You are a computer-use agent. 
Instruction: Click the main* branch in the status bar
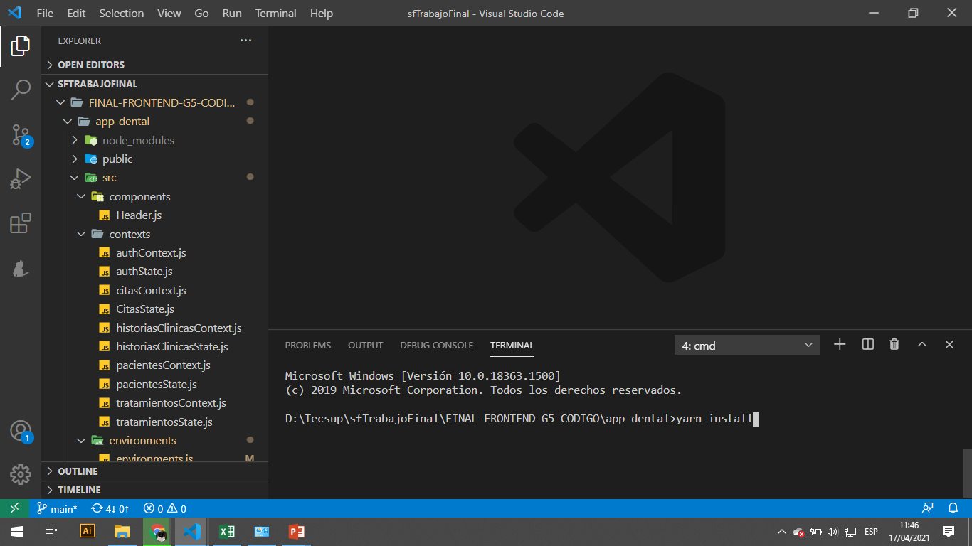57,508
